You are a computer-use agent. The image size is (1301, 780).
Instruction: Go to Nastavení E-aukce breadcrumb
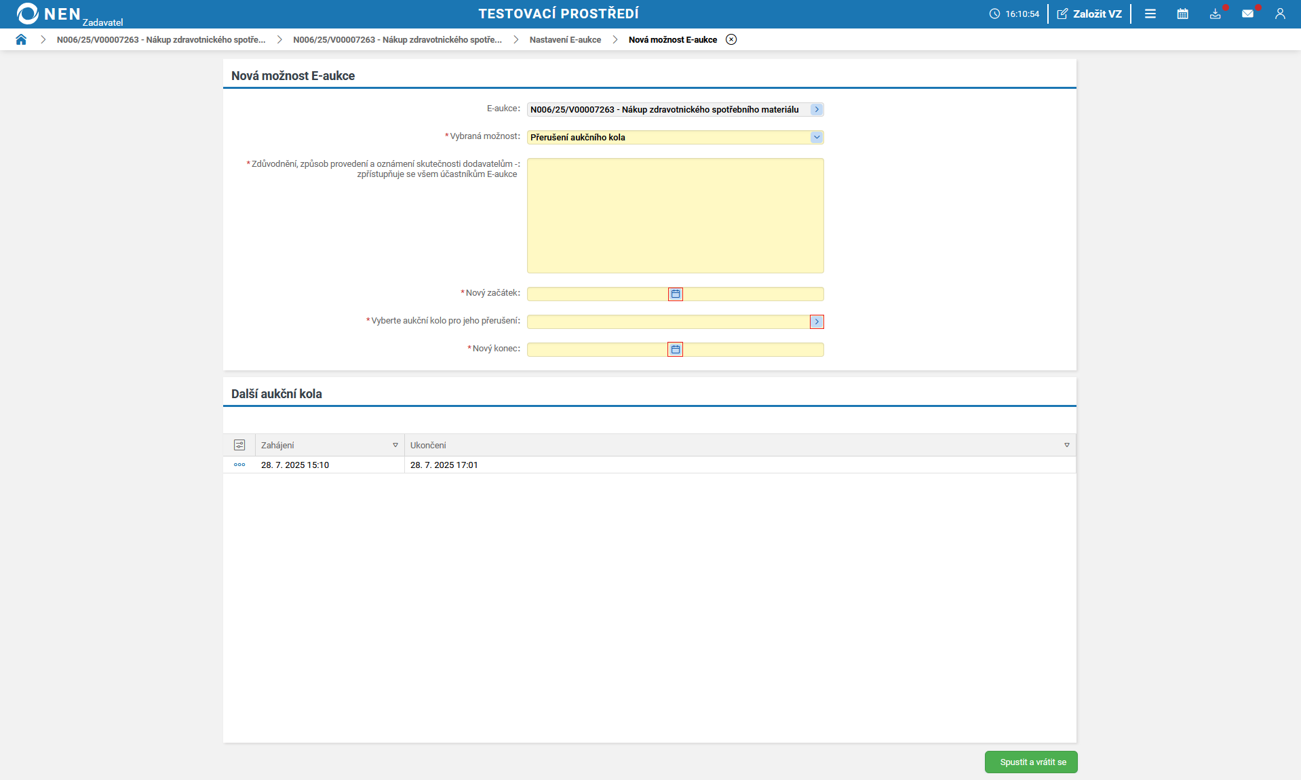click(565, 39)
